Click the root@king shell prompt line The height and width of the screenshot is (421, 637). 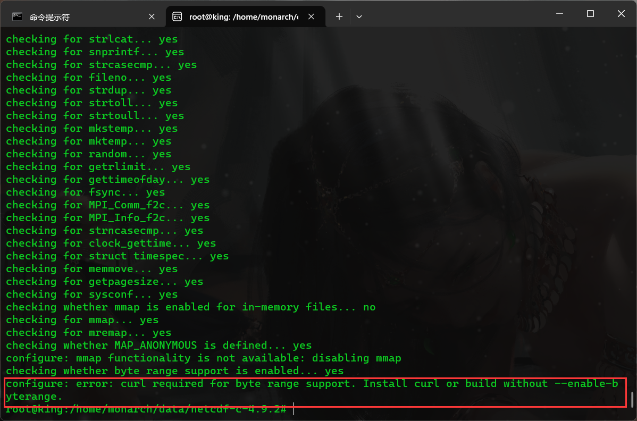click(146, 409)
